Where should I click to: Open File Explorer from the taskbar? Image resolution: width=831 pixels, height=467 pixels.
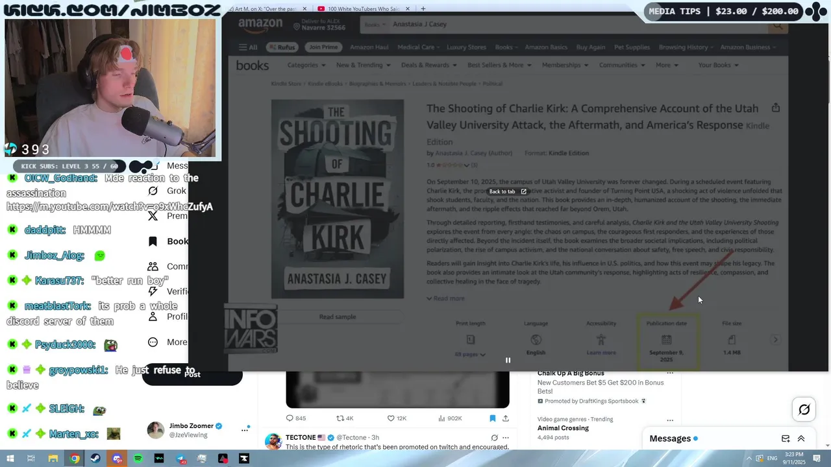tap(53, 459)
